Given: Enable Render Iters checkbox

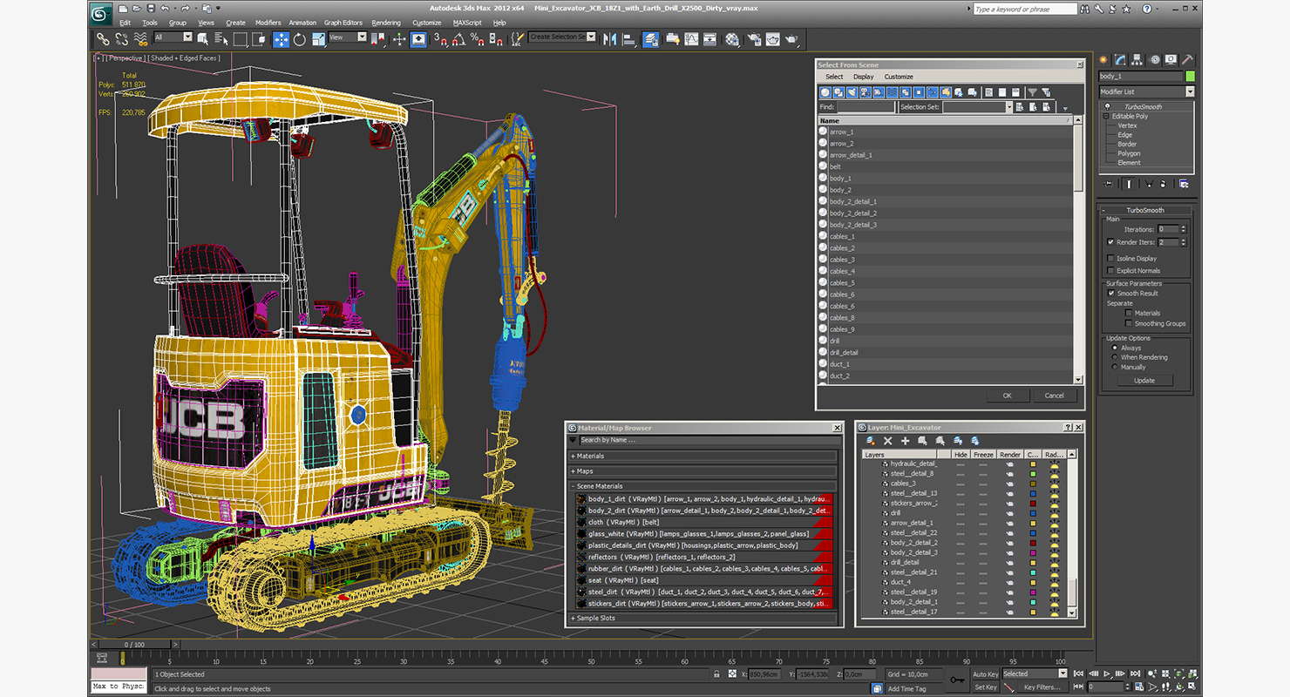Looking at the screenshot, I should point(1110,242).
